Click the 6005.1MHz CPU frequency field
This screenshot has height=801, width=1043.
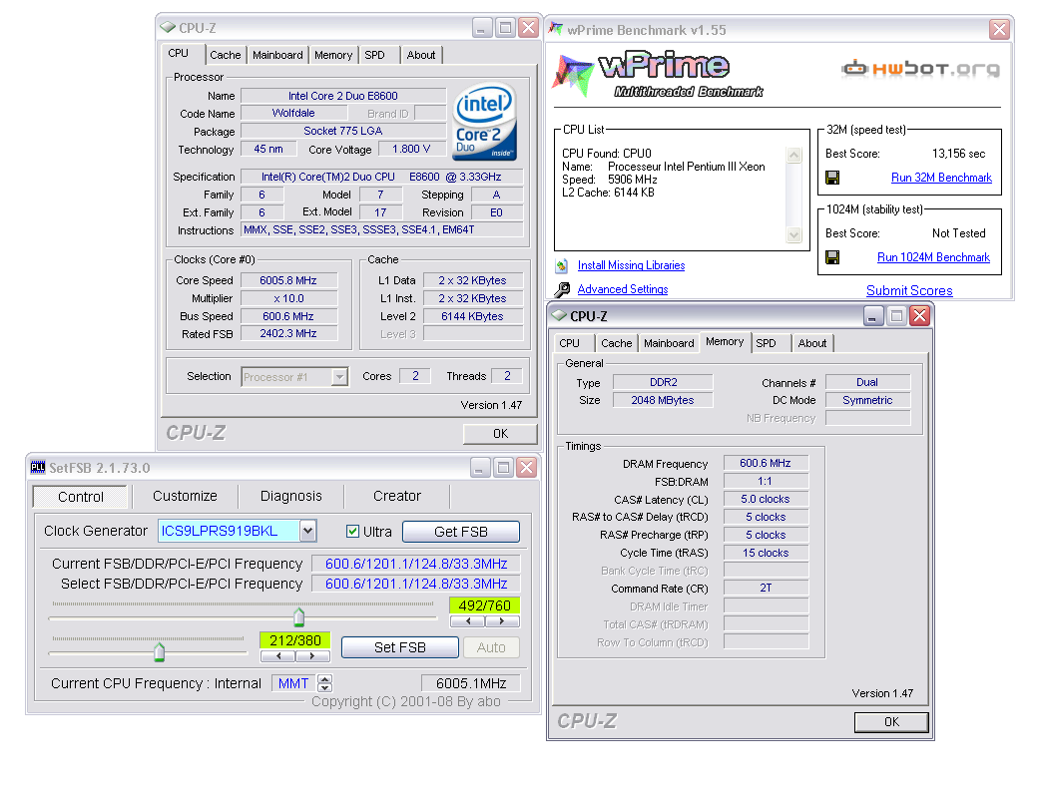click(471, 683)
